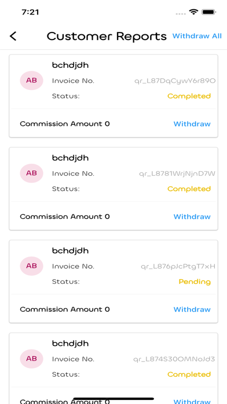This screenshot has height=404, width=227.
Task: Tap the Withdraw All link
Action: click(197, 36)
